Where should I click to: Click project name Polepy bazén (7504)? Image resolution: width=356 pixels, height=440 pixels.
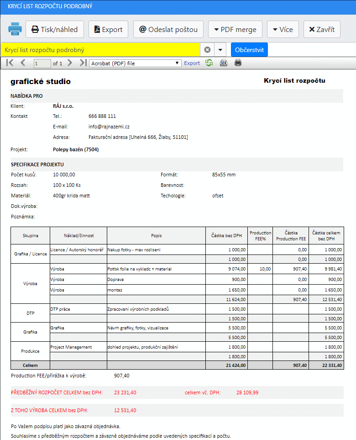76,149
